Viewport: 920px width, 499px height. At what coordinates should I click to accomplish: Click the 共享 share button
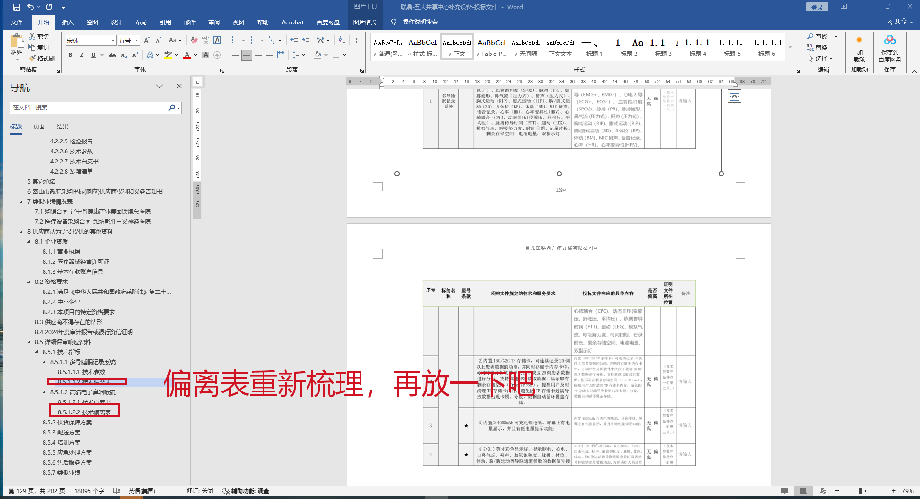[900, 22]
